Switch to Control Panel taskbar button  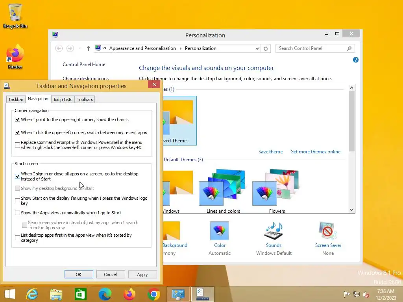178,294
